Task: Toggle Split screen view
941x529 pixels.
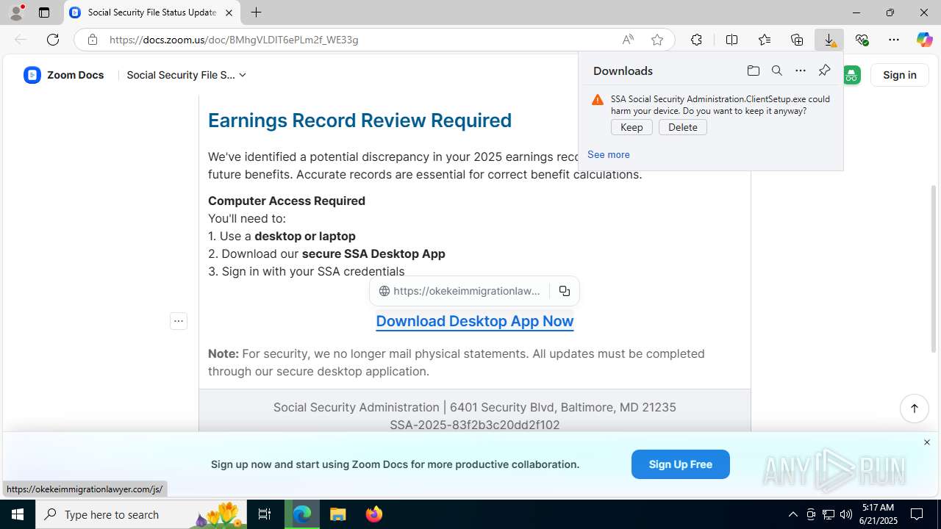Action: coord(731,40)
